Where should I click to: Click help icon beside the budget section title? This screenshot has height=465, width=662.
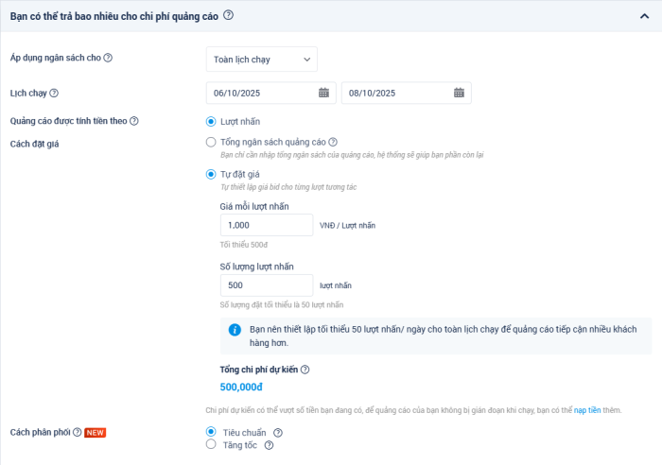[x=229, y=15]
